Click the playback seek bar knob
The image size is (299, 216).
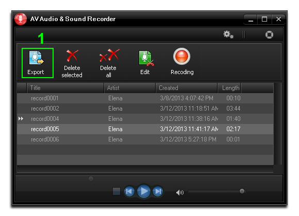point(91,178)
